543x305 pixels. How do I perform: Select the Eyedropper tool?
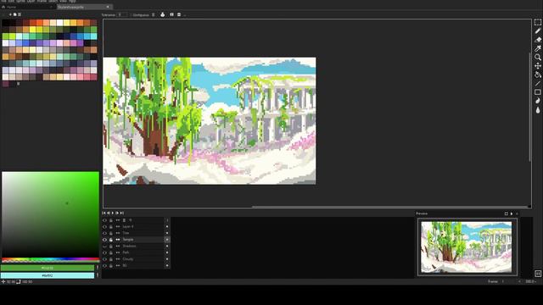coord(537,48)
